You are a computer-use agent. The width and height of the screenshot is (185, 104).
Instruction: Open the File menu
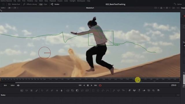pos(15,1)
